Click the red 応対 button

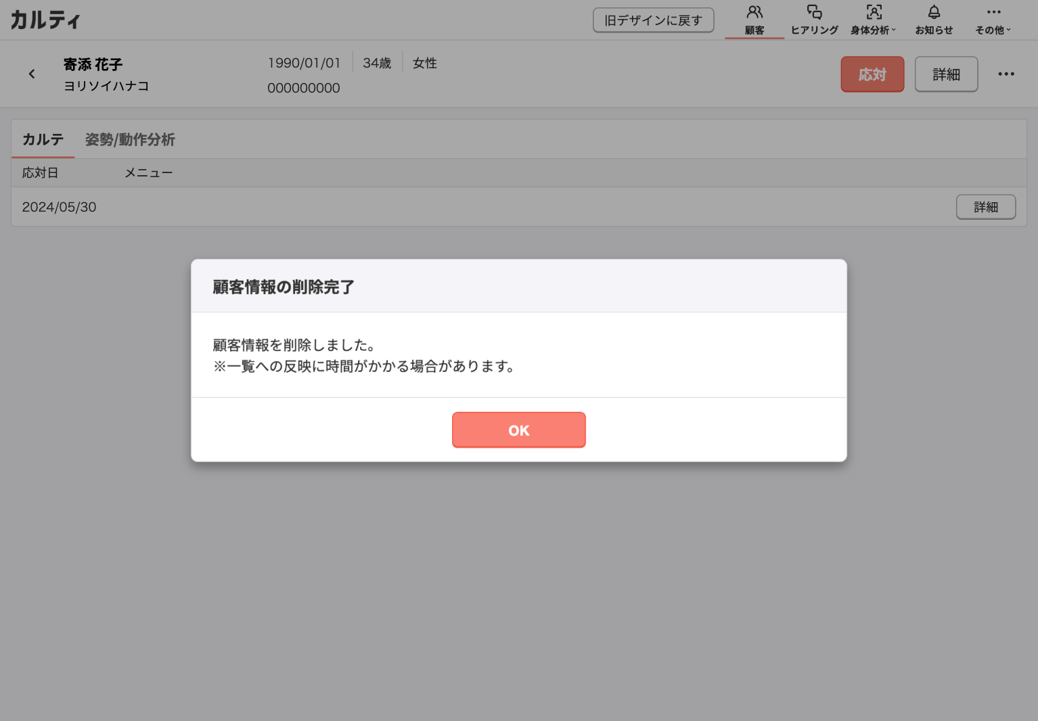click(x=872, y=74)
